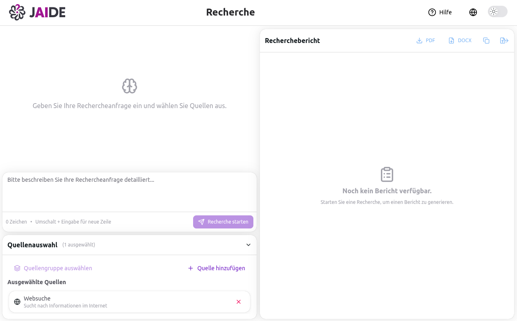Click the research query input field
The width and height of the screenshot is (517, 321).
coord(129,192)
